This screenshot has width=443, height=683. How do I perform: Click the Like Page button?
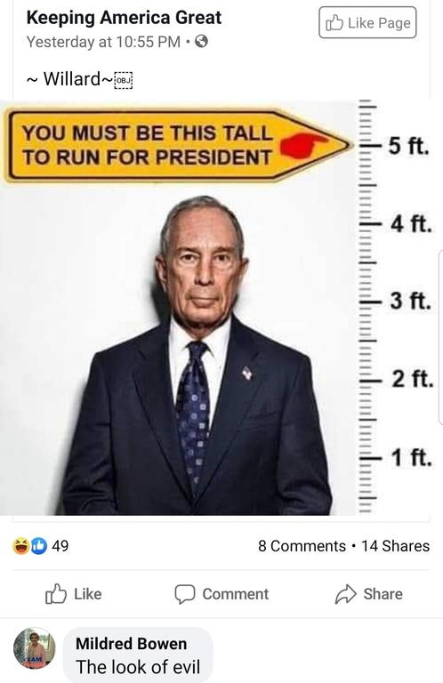pos(367,22)
